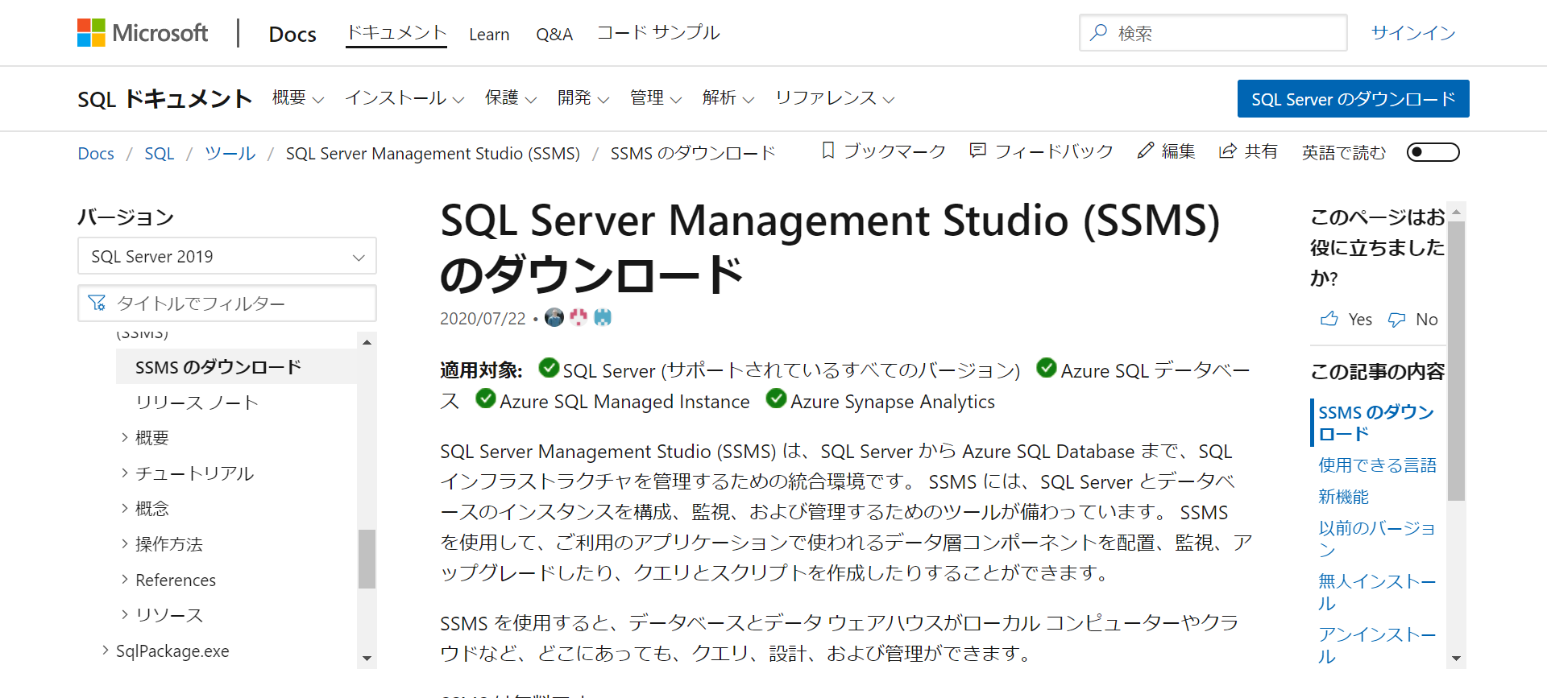Click the bookmark icon
The height and width of the screenshot is (698, 1547).
(x=827, y=151)
